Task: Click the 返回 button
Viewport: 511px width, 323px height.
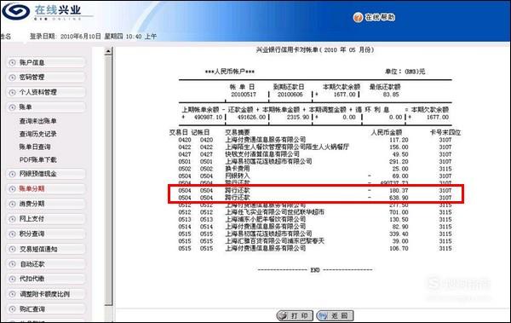Action: [x=335, y=315]
